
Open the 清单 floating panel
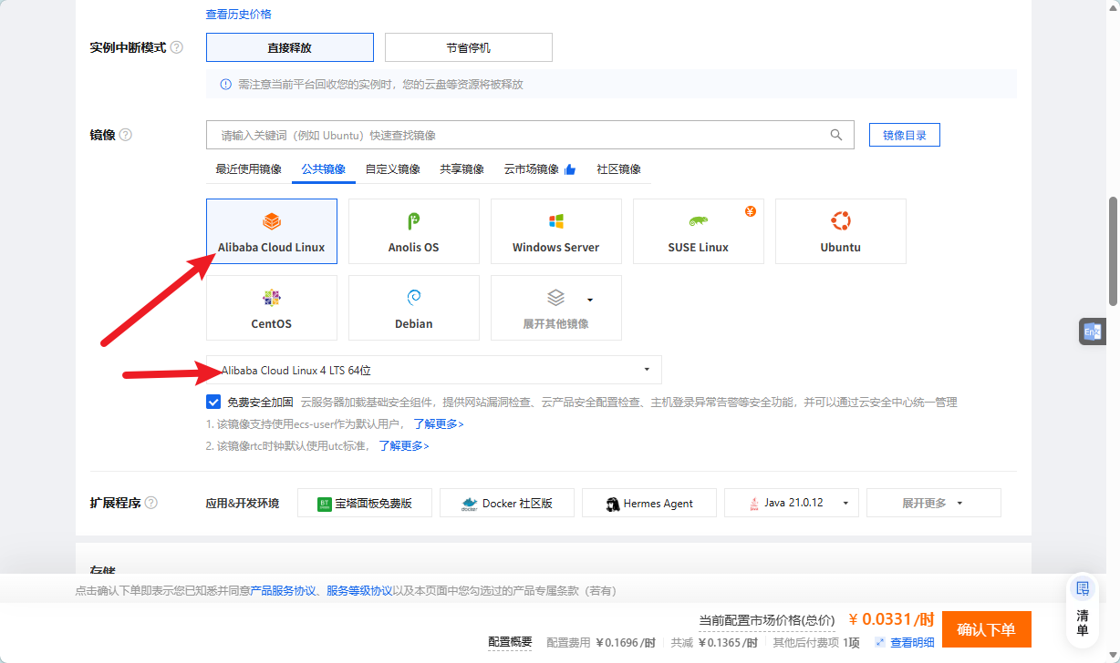click(x=1083, y=611)
